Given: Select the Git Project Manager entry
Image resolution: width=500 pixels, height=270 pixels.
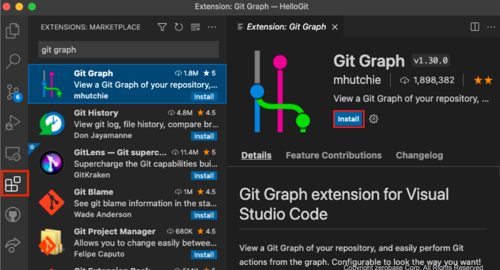Looking at the screenshot, I should click(127, 242).
